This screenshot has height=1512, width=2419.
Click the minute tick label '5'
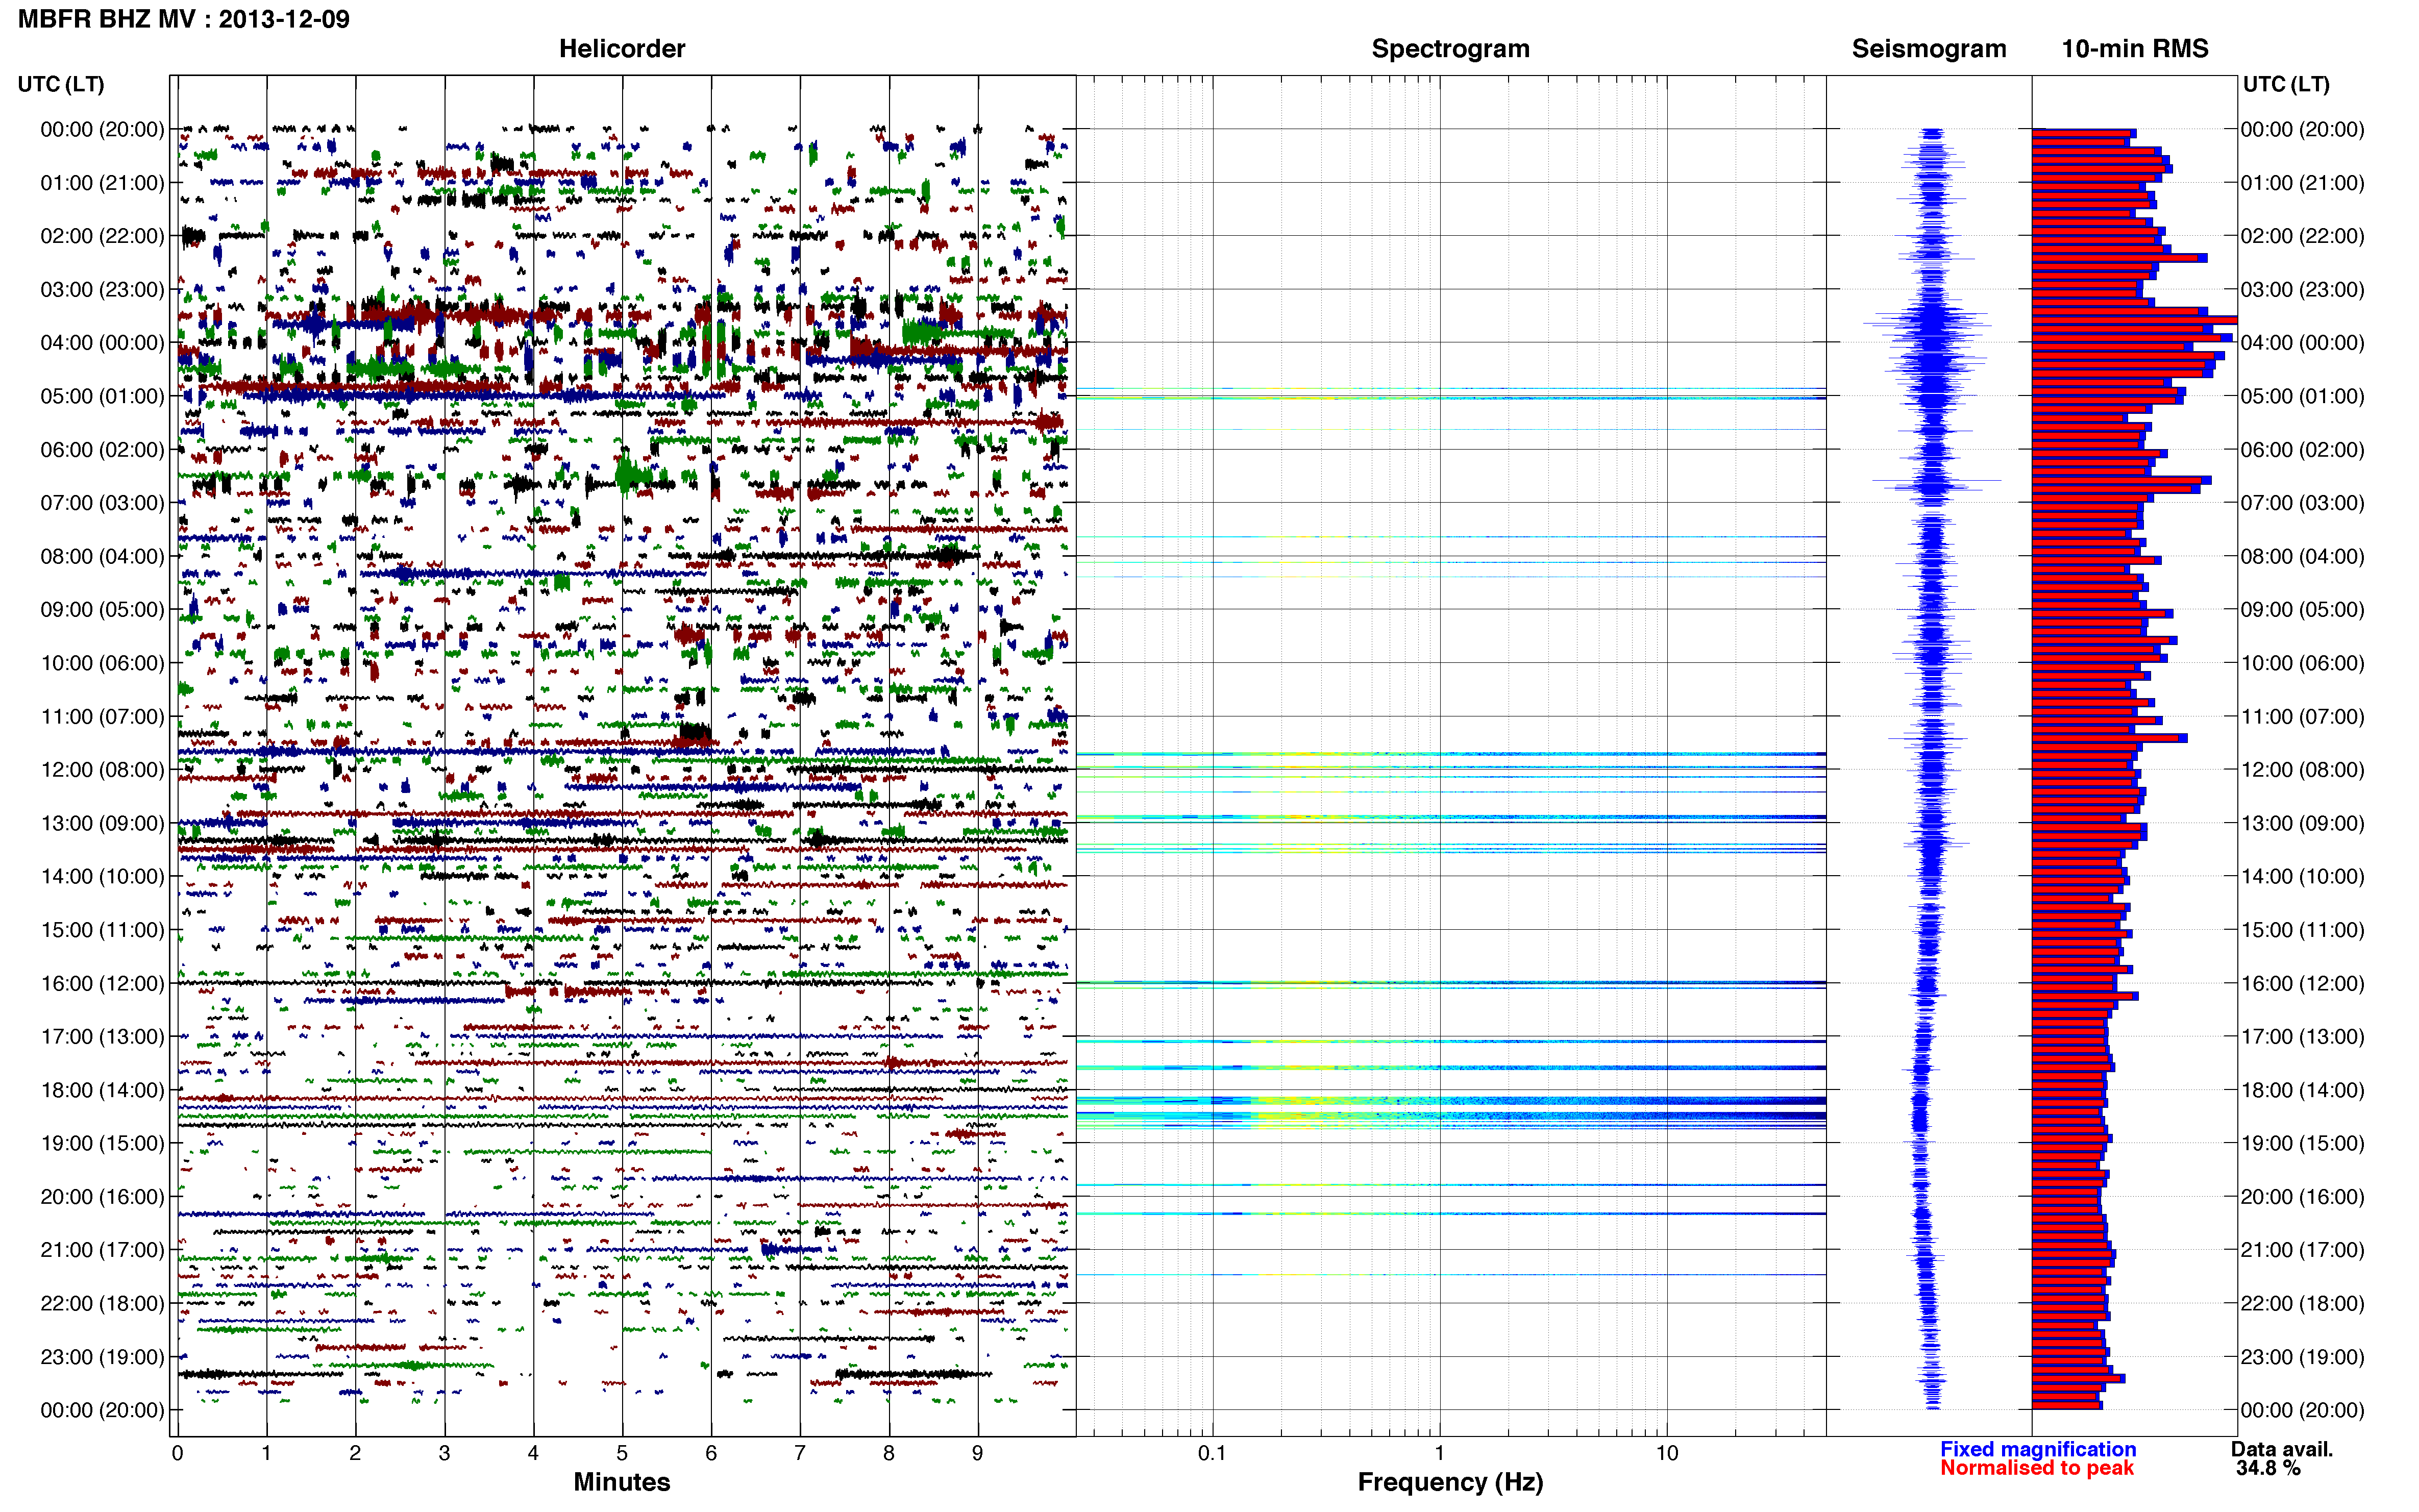click(x=622, y=1453)
